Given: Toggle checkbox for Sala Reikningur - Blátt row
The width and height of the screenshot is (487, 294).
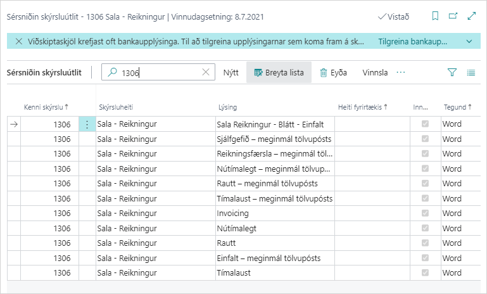Looking at the screenshot, I should tap(425, 124).
